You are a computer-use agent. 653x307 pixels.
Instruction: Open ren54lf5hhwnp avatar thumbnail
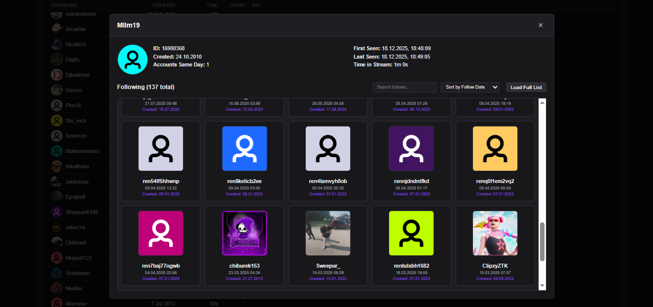[161, 149]
